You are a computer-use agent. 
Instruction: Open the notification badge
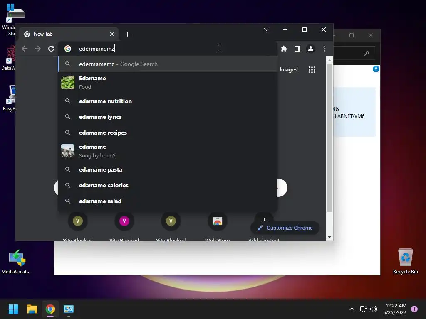pyautogui.click(x=414, y=309)
